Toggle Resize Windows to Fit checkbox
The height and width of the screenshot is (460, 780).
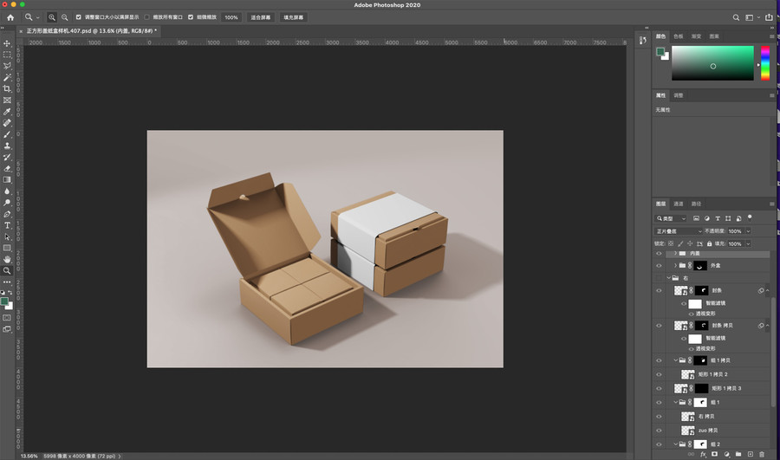(x=79, y=17)
